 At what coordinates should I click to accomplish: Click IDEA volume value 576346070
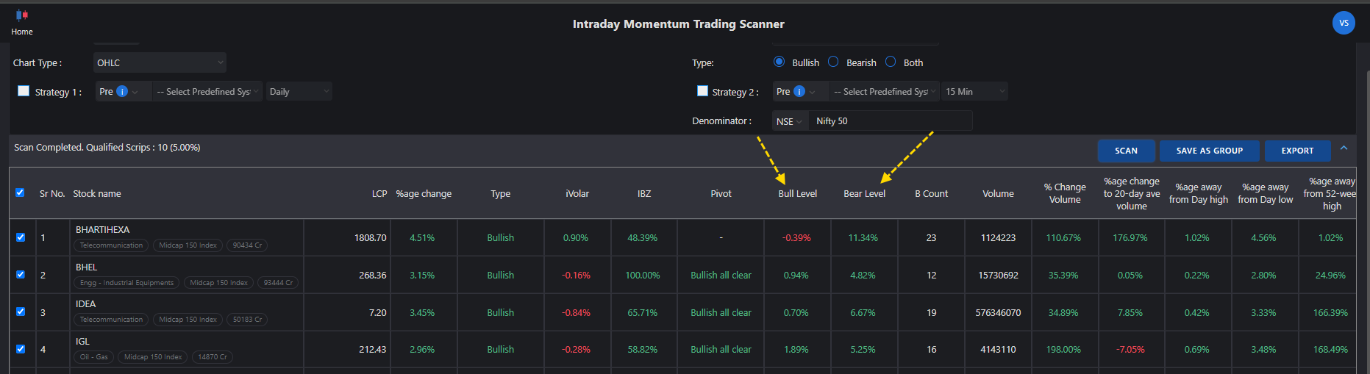(998, 313)
